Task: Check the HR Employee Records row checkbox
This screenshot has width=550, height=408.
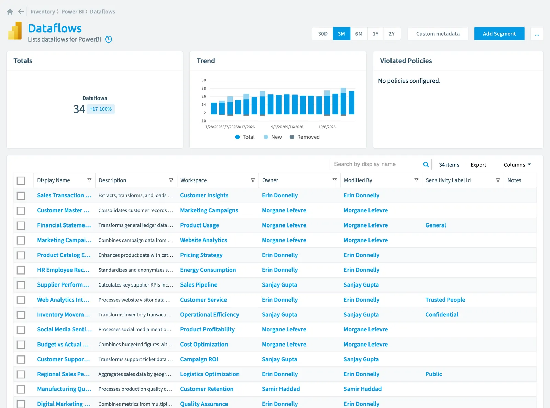Action: (21, 270)
